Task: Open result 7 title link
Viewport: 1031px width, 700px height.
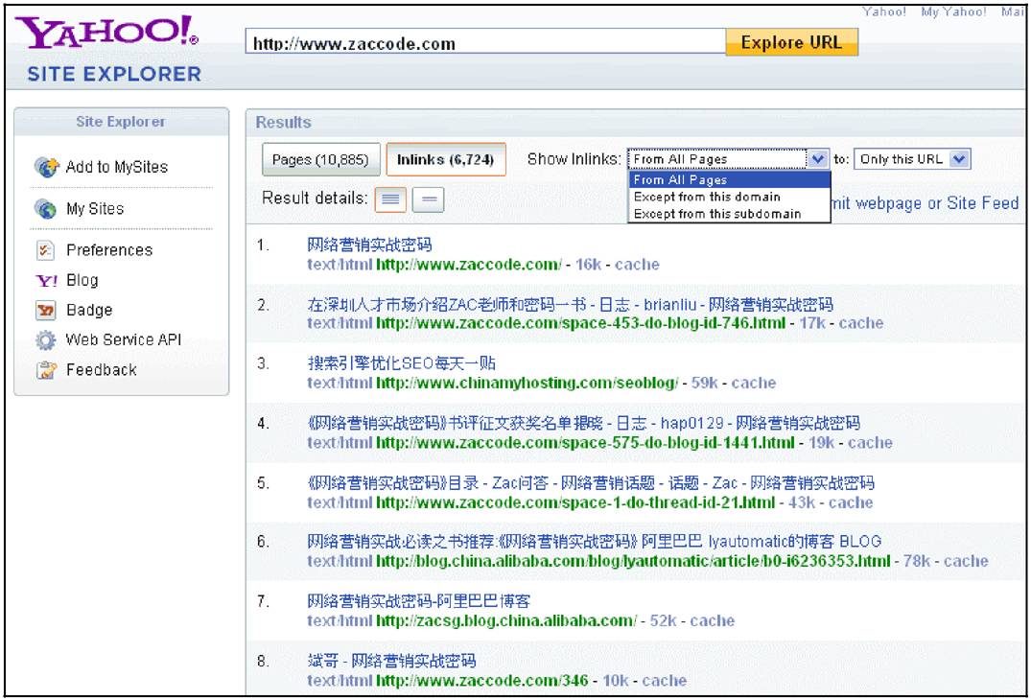Action: pyautogui.click(x=418, y=600)
